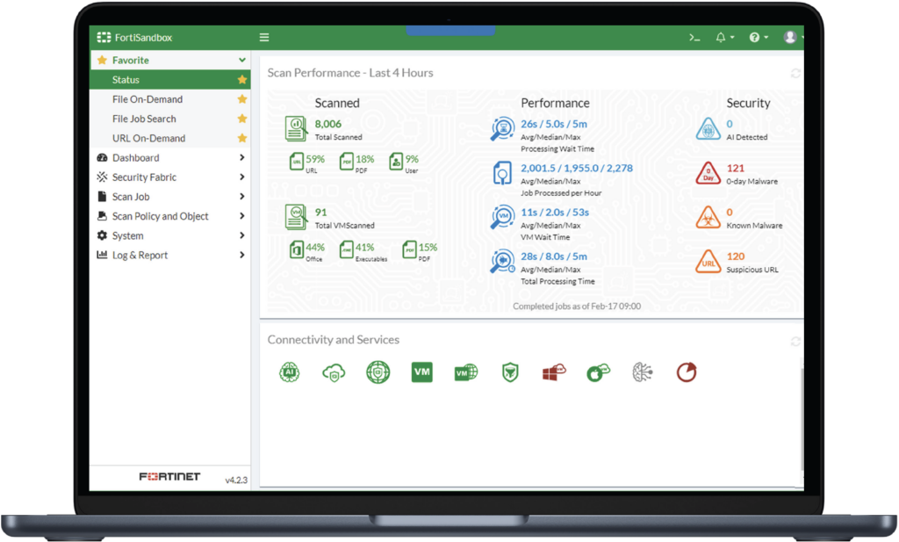This screenshot has width=899, height=542.
Task: Open the user account dropdown
Action: [792, 38]
